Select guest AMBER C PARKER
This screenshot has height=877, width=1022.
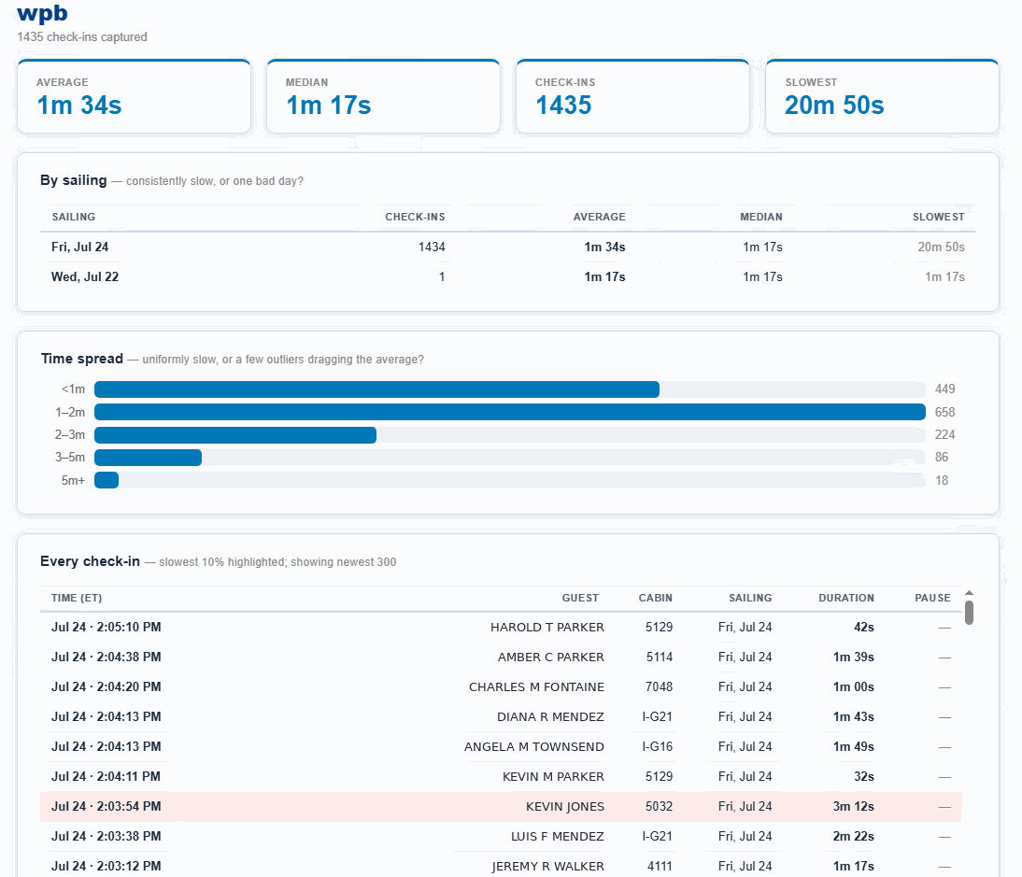coord(551,658)
